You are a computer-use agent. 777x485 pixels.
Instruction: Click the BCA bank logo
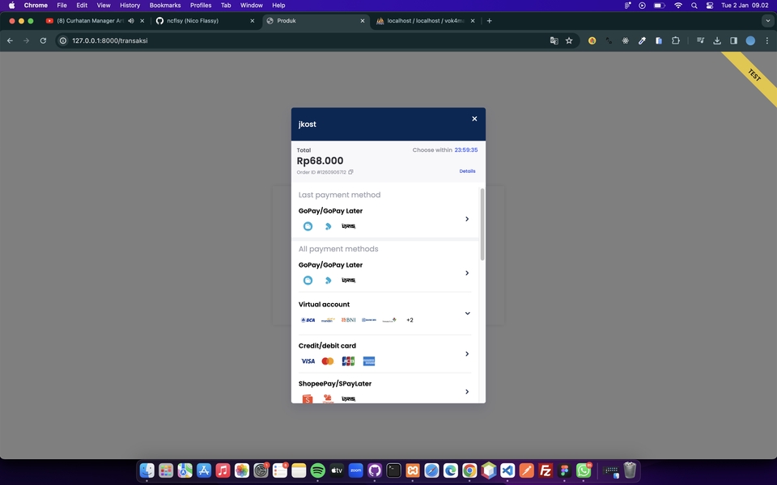[308, 320]
